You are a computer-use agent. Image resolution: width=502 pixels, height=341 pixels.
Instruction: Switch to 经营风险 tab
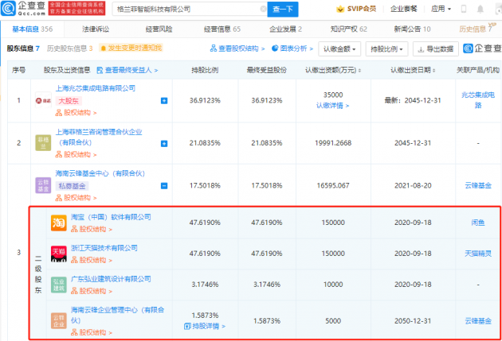point(159,29)
